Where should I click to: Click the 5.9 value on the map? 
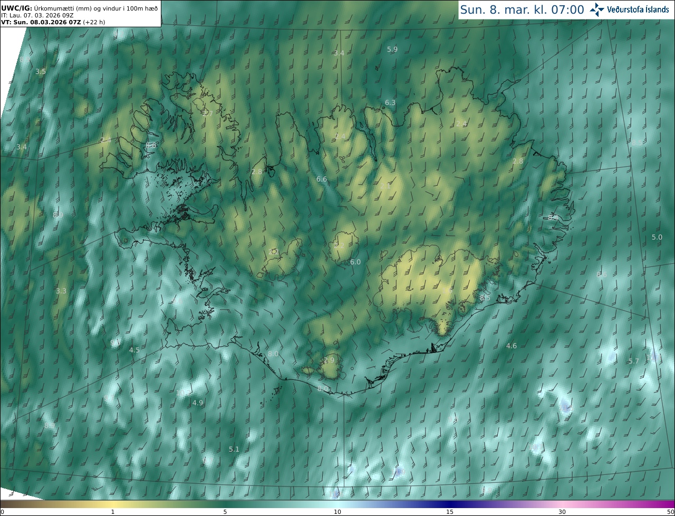tap(392, 49)
